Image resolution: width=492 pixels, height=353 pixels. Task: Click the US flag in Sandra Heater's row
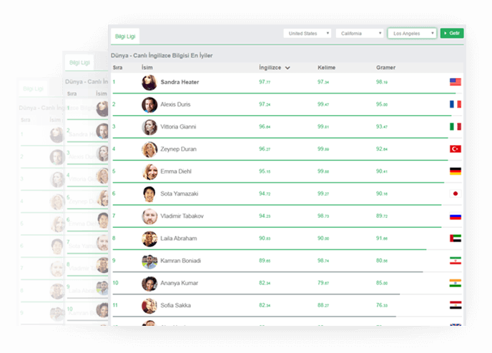pos(456,82)
